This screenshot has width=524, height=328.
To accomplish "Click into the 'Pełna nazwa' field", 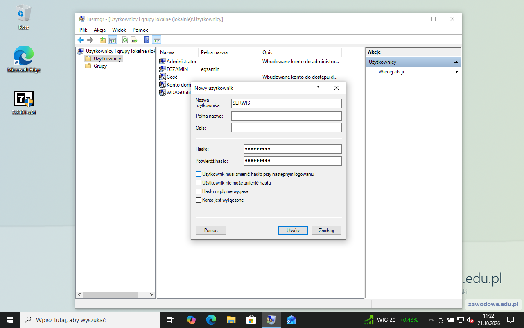I will point(287,116).
